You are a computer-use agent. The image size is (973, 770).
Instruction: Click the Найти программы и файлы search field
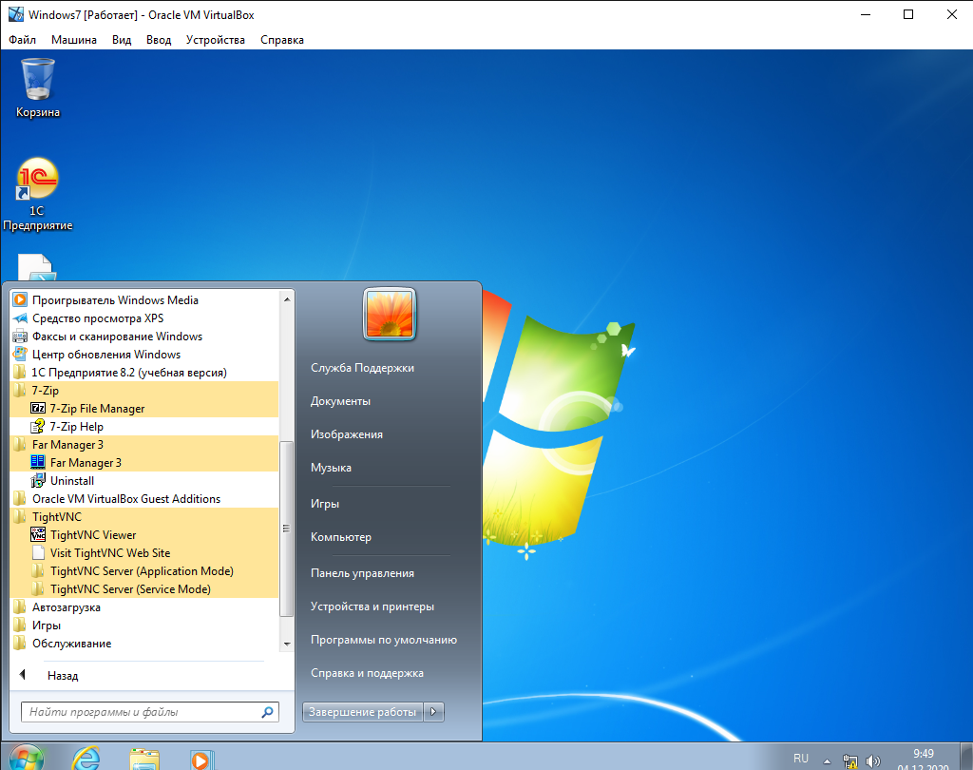tap(141, 712)
